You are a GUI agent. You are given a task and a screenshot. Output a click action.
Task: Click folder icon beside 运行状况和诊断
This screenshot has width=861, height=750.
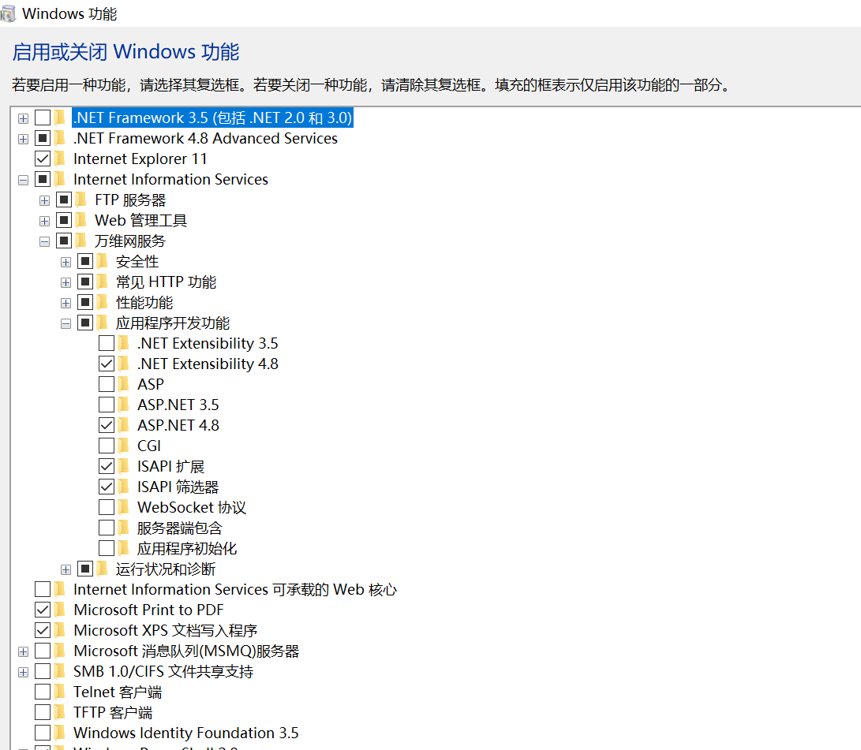point(103,569)
